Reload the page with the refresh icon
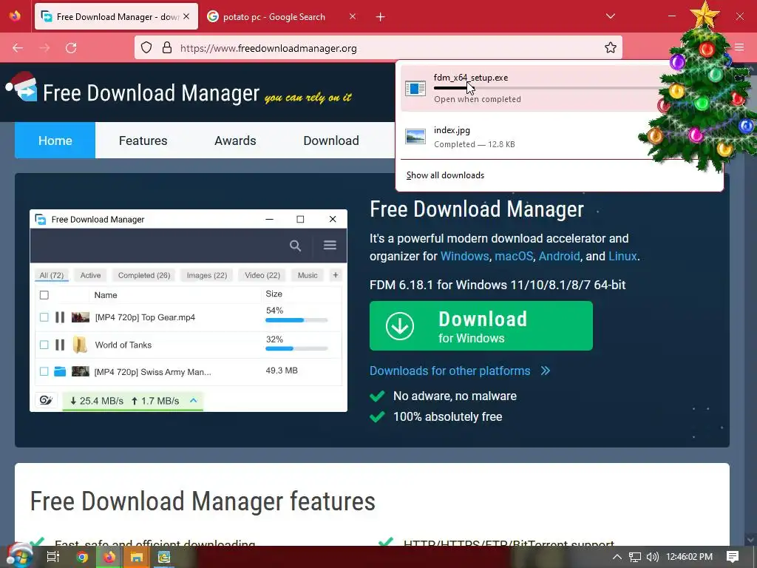Image resolution: width=757 pixels, height=568 pixels. point(71,48)
